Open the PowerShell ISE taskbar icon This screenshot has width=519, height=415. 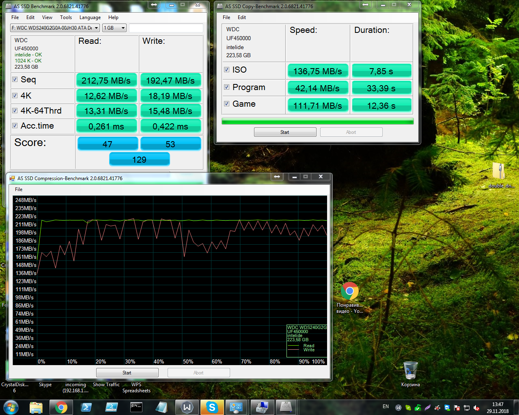pyautogui.click(x=111, y=407)
